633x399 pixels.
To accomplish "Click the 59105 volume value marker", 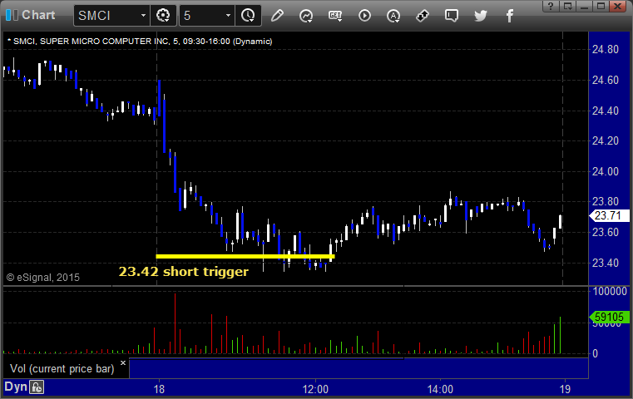I will (609, 317).
